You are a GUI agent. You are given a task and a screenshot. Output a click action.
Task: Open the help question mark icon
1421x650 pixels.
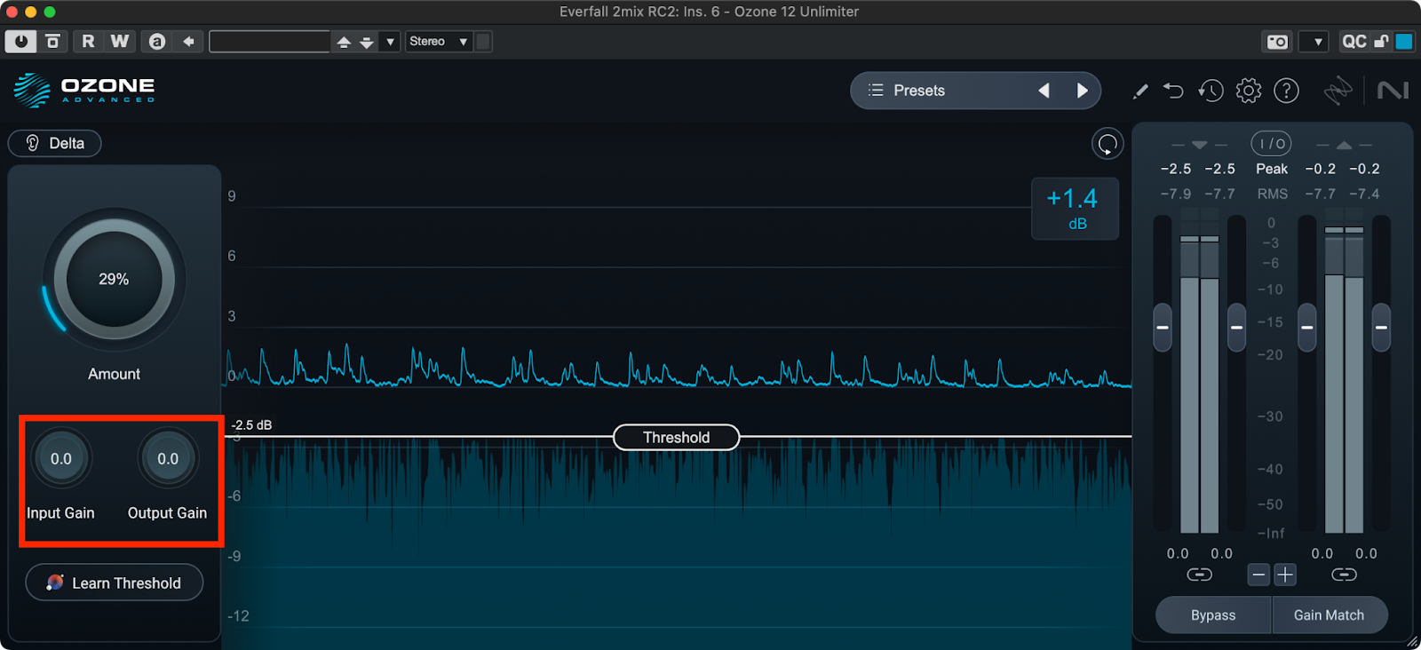point(1286,91)
